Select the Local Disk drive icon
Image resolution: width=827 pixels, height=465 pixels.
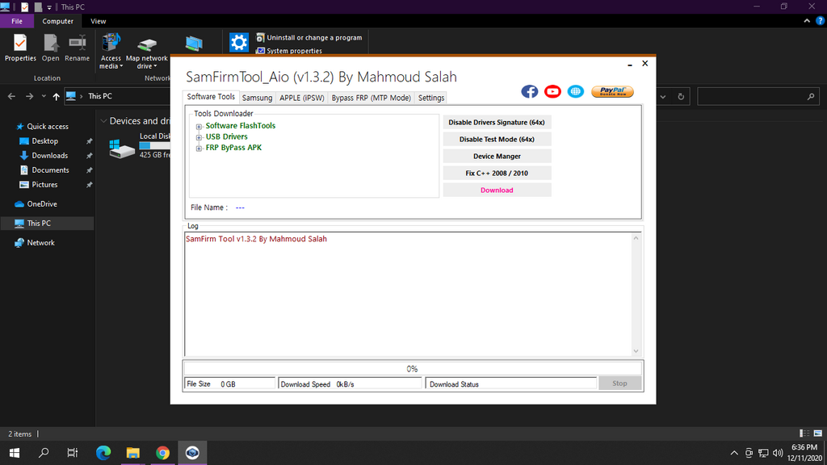[122, 149]
